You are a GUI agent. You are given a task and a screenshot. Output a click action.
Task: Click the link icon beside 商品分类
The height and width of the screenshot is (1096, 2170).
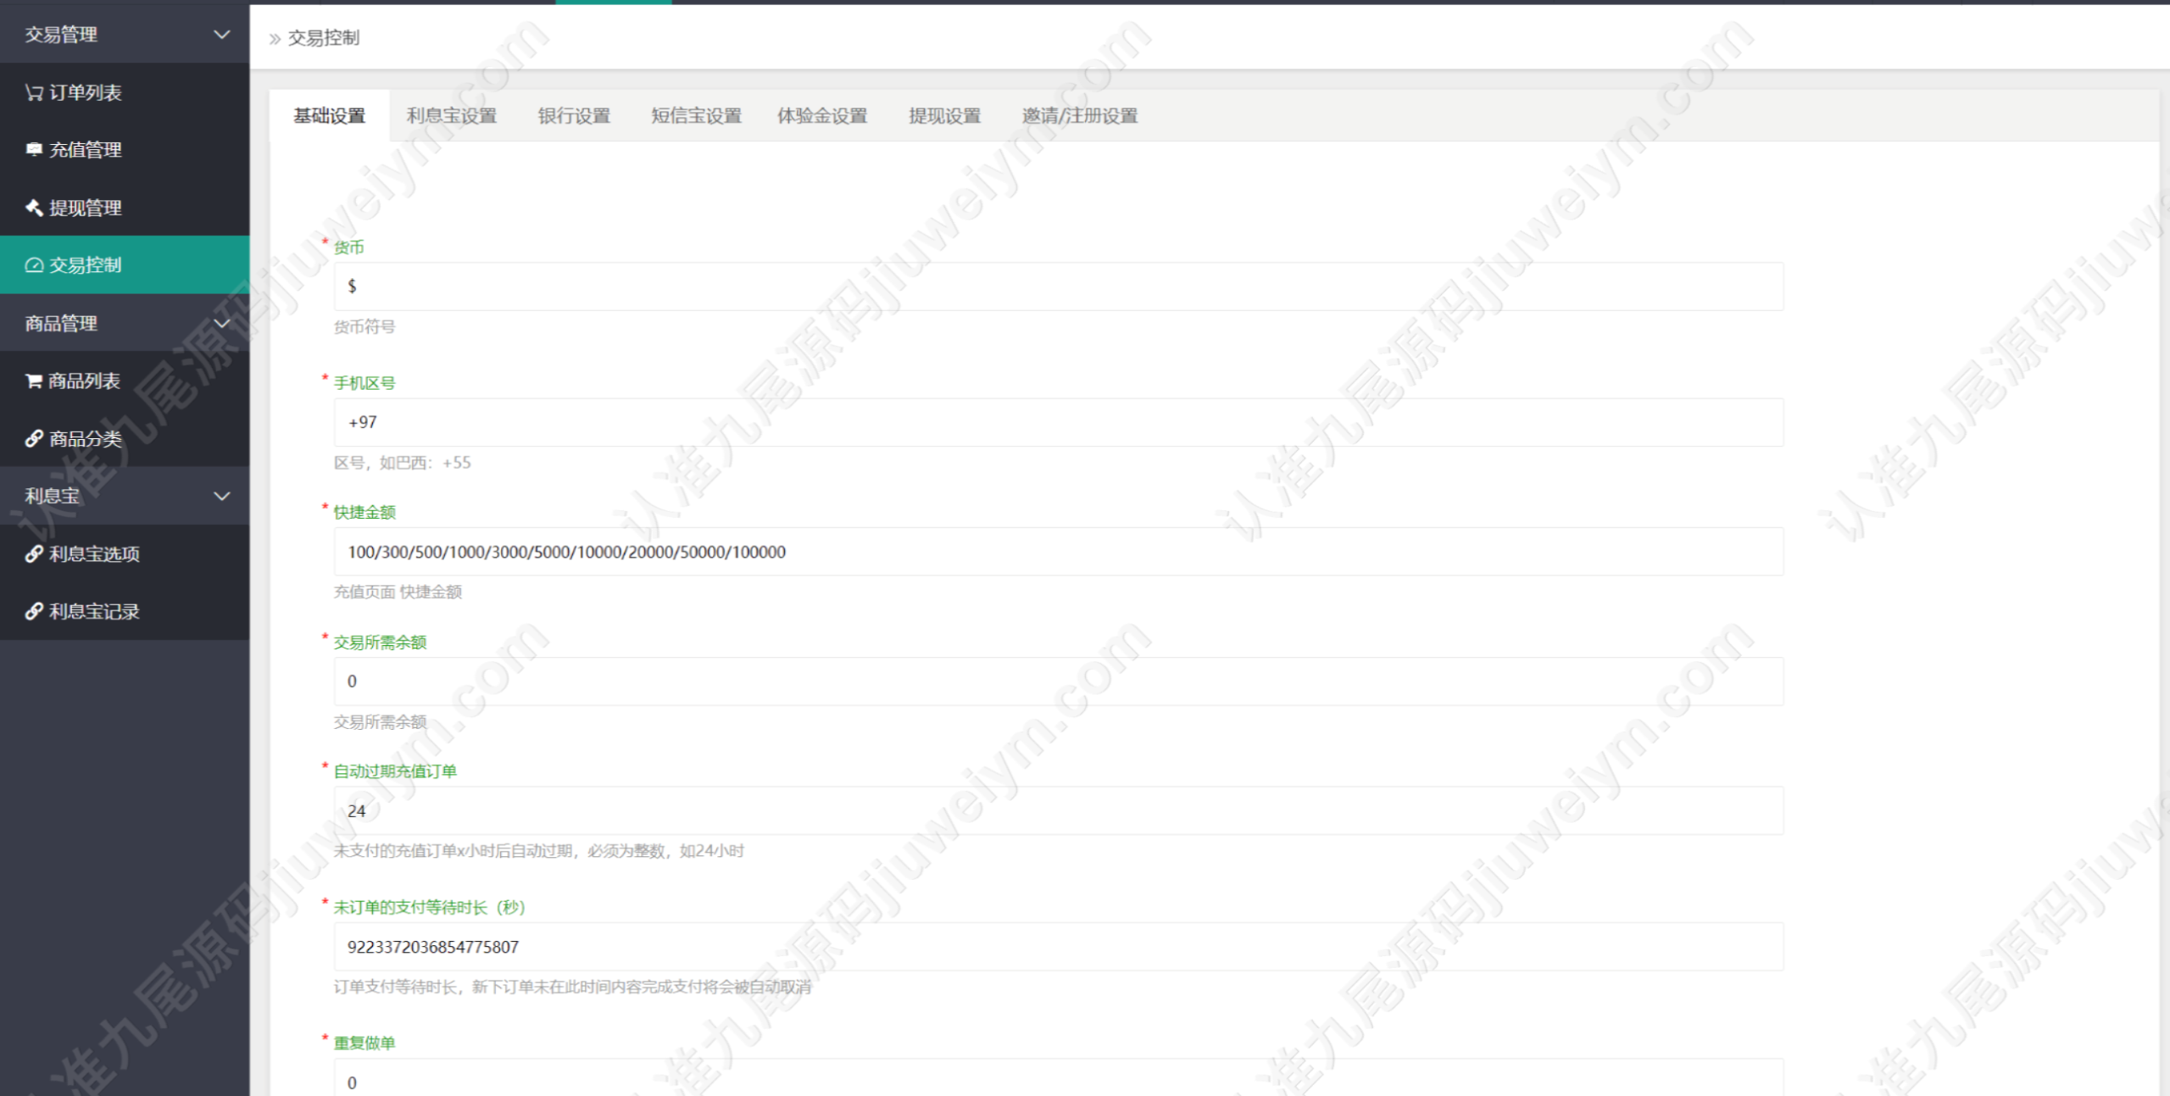tap(34, 438)
